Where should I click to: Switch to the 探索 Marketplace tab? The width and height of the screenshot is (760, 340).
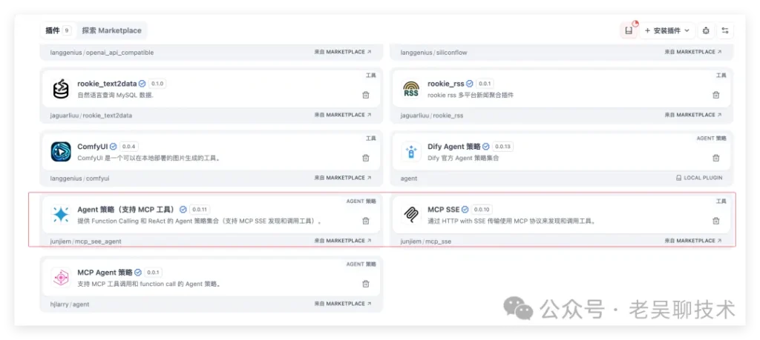click(111, 30)
